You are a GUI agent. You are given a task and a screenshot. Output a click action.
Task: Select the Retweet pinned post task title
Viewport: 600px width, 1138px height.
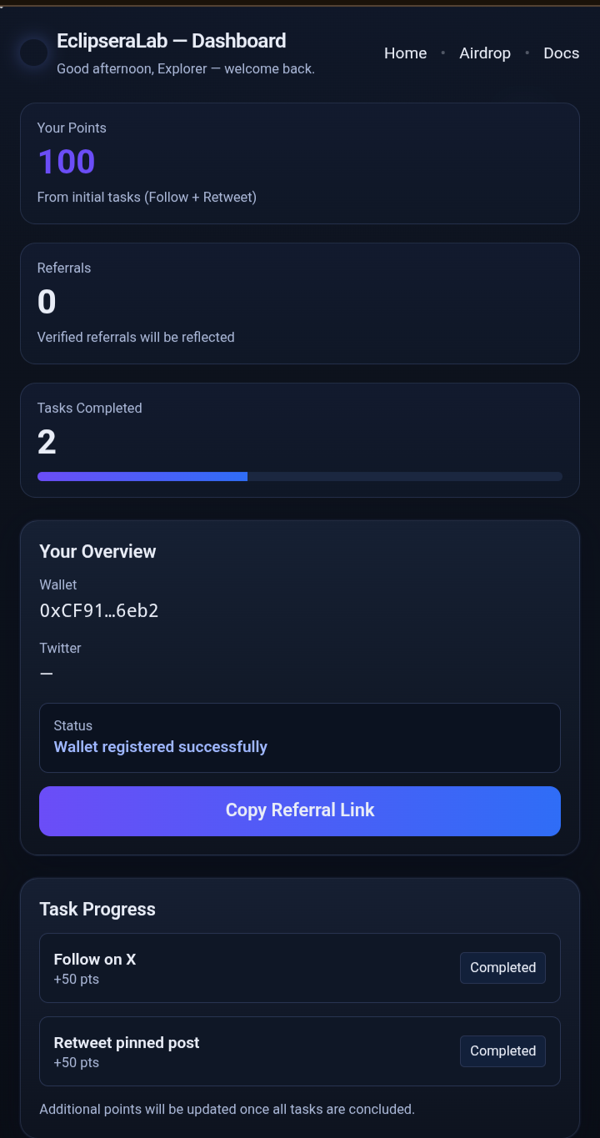[x=127, y=1043]
